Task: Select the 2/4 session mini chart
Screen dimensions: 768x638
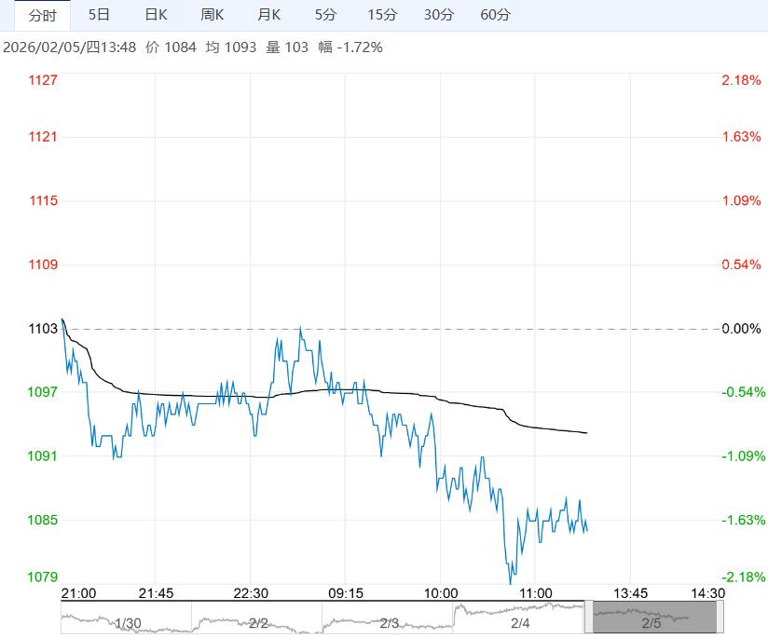Action: 520,619
